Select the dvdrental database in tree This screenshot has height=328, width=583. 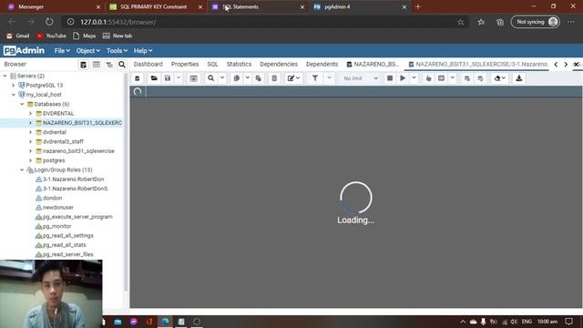coord(55,132)
